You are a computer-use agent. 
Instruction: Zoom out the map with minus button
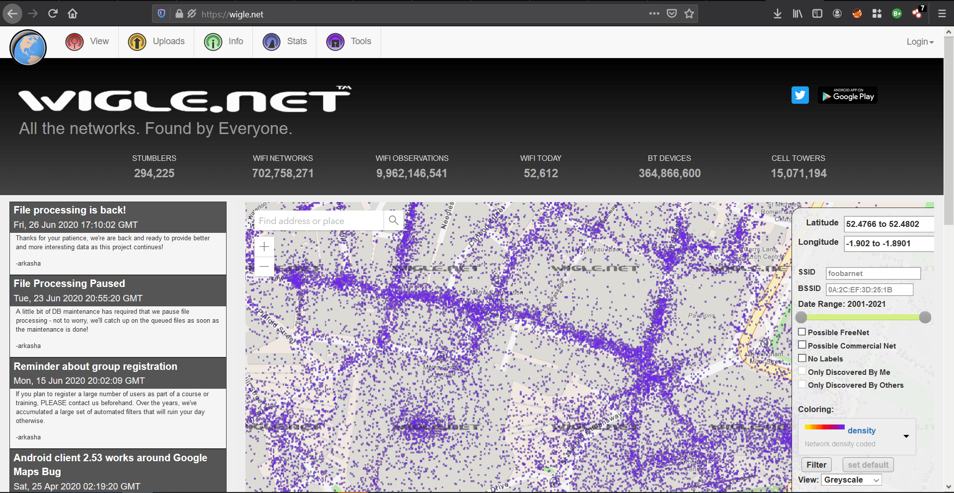pyautogui.click(x=264, y=267)
